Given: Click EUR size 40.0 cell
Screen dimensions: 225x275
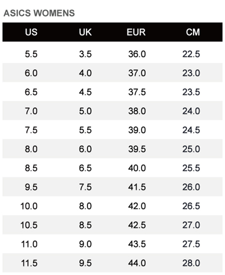Looking at the screenshot, I should 137,168.
